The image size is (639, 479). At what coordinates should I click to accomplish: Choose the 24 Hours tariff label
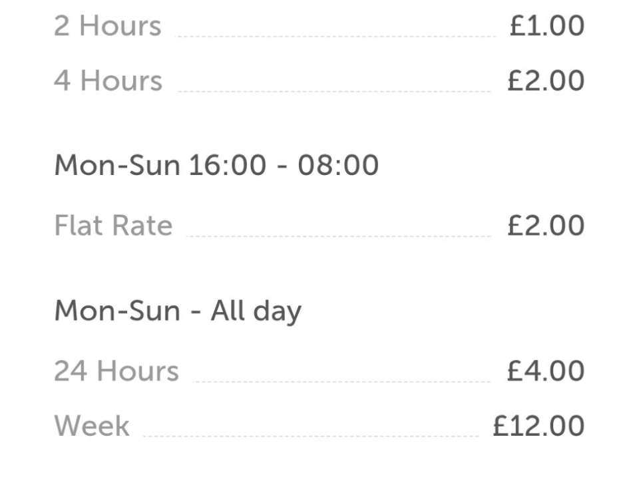[116, 371]
